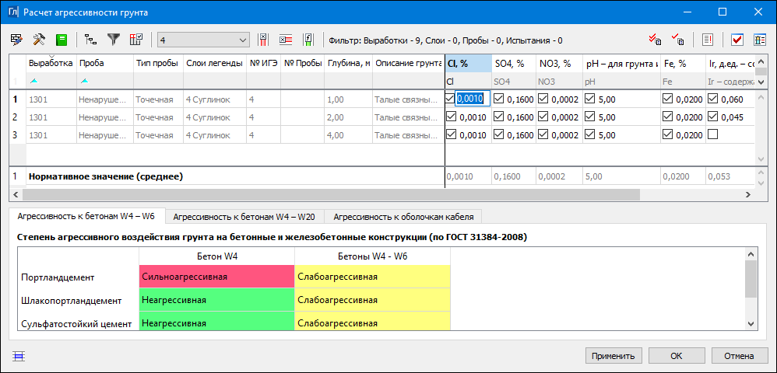Select the Глубина, м column header

point(348,63)
